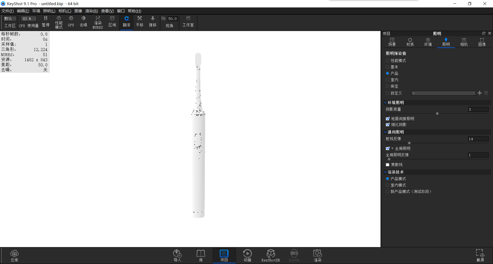The height and width of the screenshot is (264, 493).
Task: Switch to the 相机 tab
Action: (464, 42)
